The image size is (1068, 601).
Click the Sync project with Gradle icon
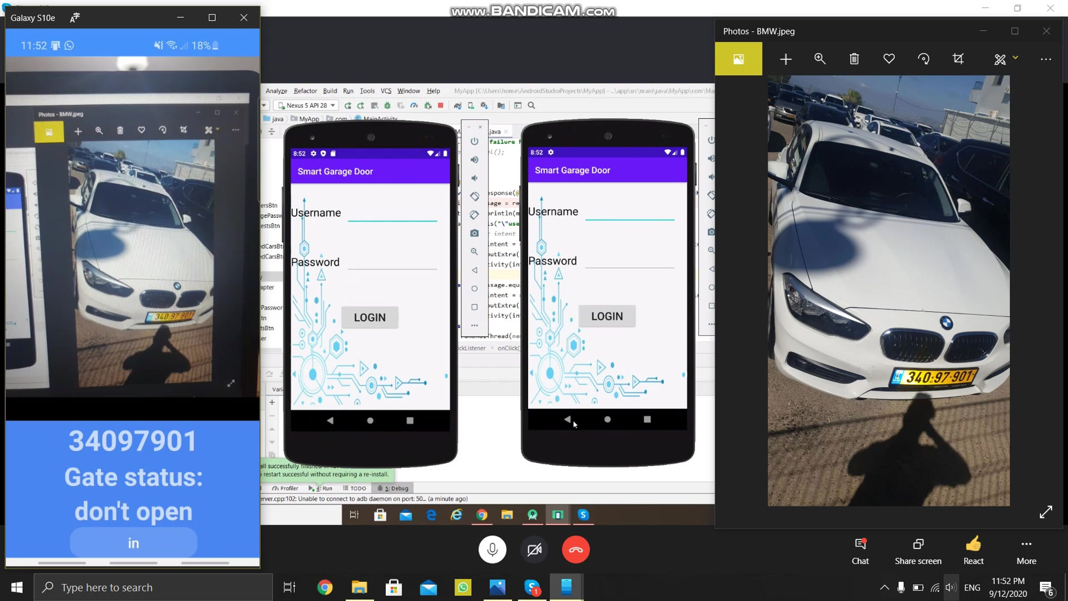[x=457, y=105]
